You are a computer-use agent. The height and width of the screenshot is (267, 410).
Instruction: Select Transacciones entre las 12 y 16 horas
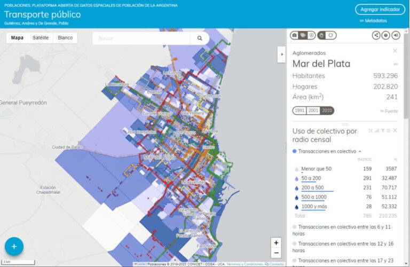point(295,244)
